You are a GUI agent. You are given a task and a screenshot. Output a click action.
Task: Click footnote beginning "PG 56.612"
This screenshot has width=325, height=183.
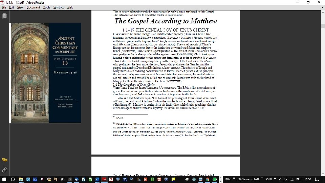[166, 129]
